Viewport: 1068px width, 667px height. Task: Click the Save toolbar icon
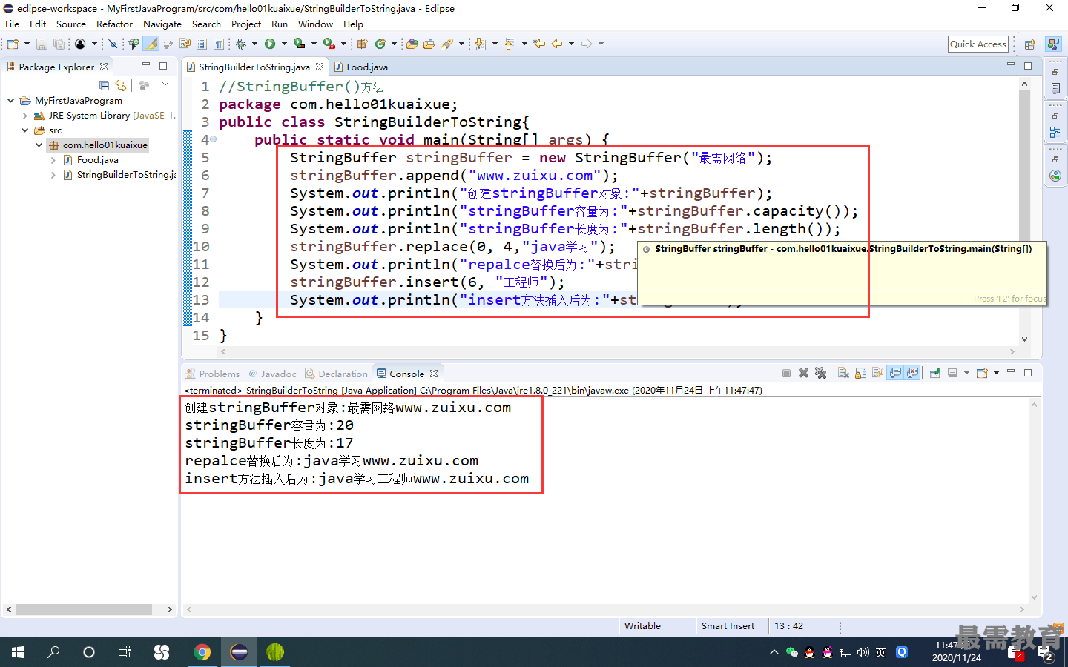pos(42,44)
